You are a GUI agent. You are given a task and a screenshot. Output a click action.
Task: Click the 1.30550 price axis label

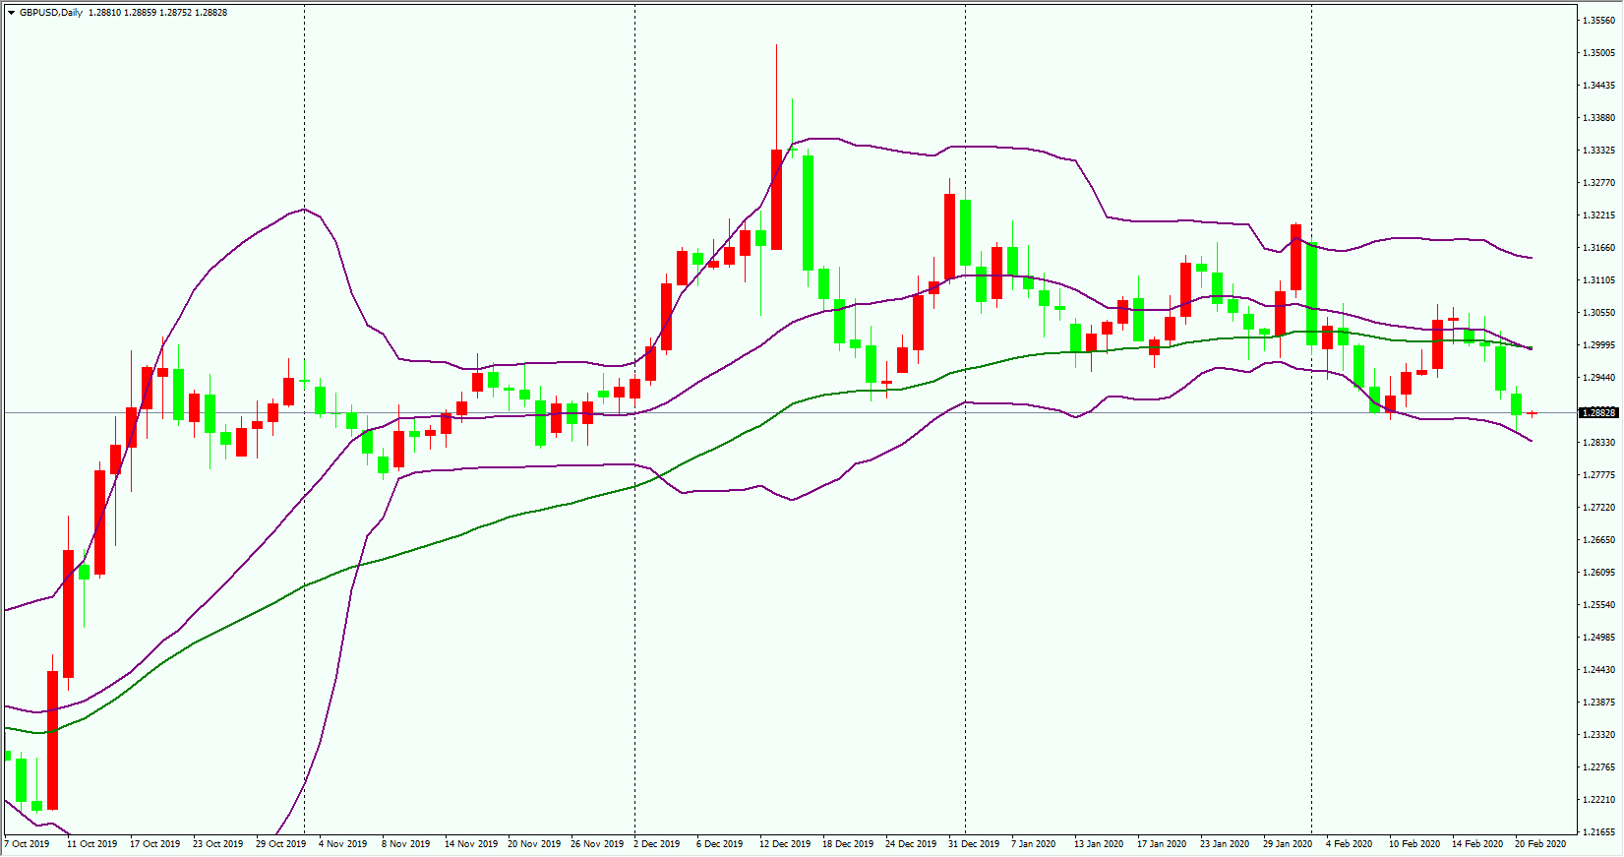coord(1598,312)
